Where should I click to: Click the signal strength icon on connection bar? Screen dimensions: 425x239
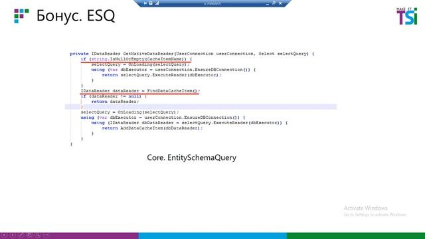click(157, 3)
